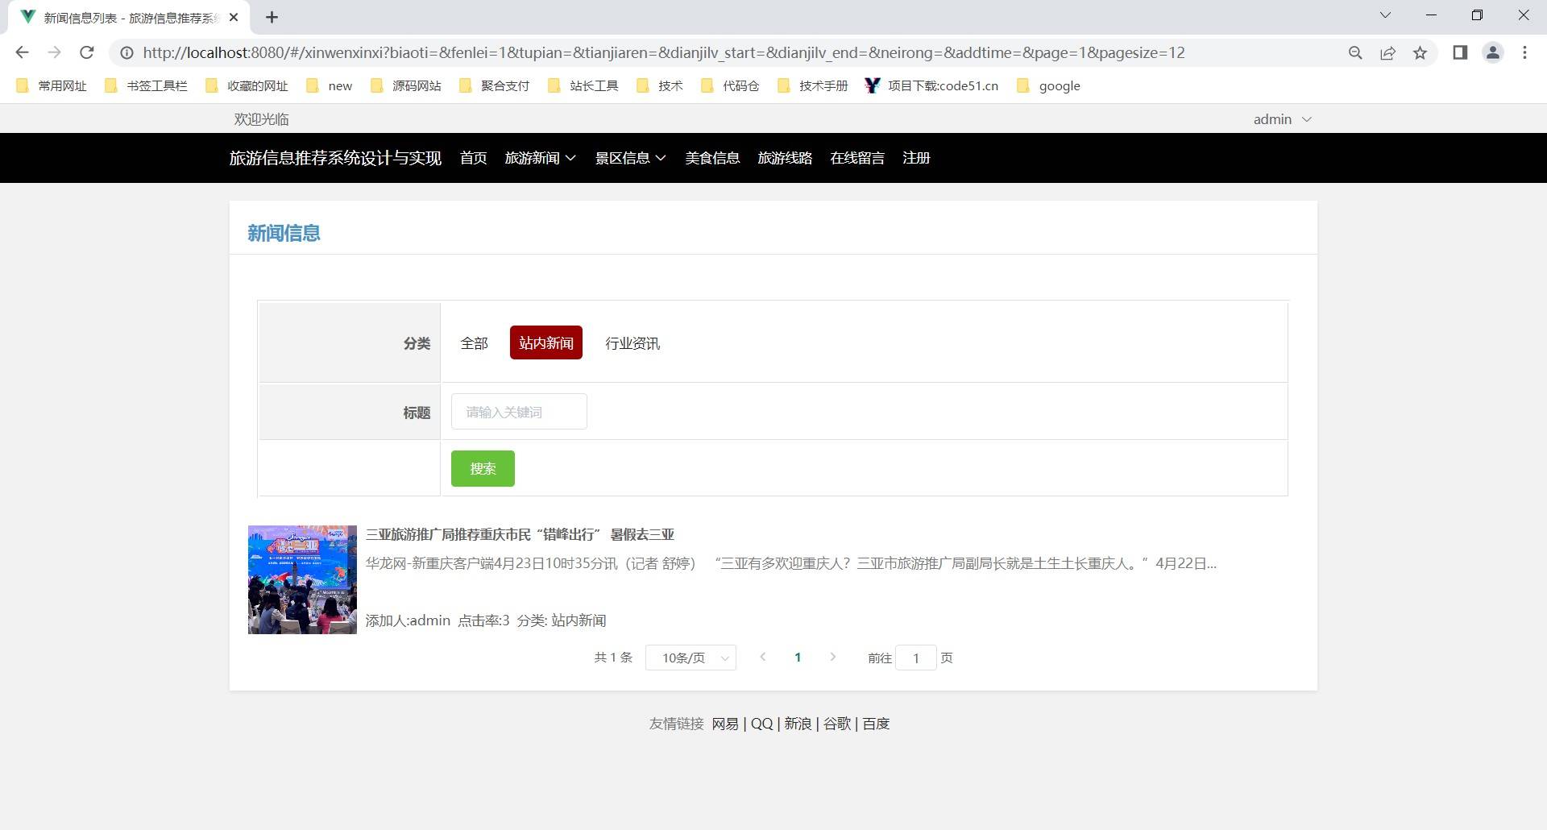Open the 代码仓 bookmark folder

[x=730, y=85]
